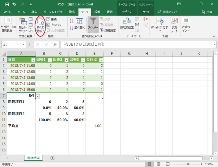Viewport: 218px width, 167px height.
Task: Open the Sort (並べ替え) dialog
Action: [x=79, y=24]
